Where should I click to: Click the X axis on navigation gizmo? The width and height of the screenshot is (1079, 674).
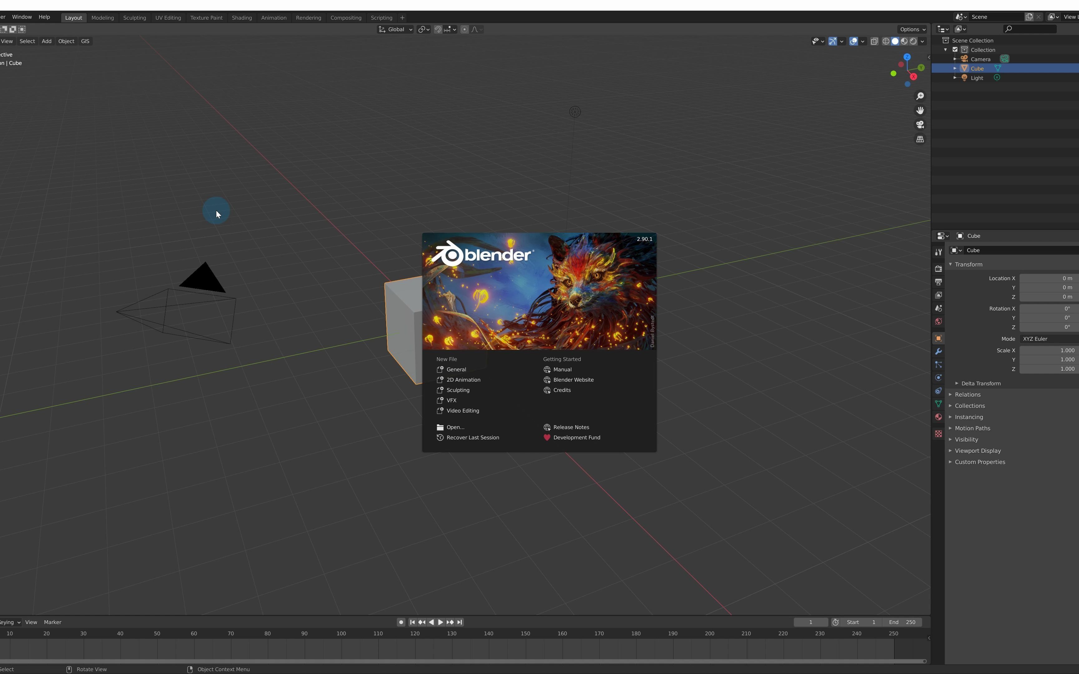pyautogui.click(x=913, y=77)
